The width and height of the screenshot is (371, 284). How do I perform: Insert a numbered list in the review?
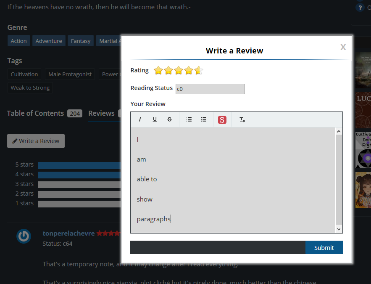[189, 119]
